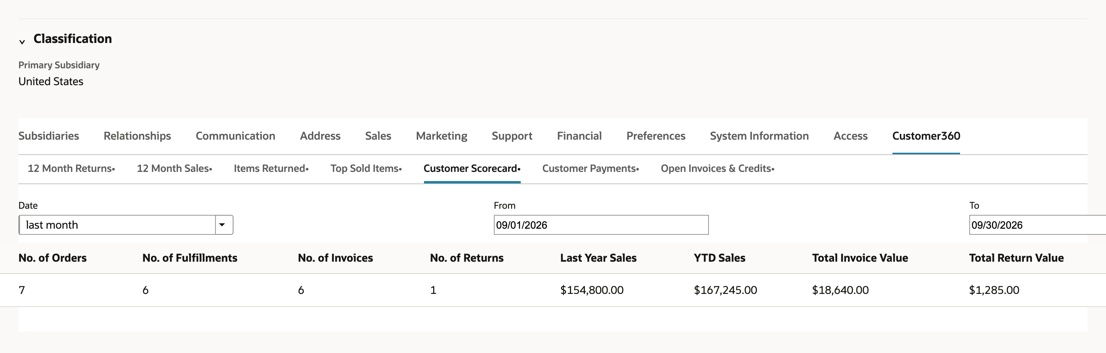Select the Customer Scorecard subtab
This screenshot has width=1106, height=353.
tap(472, 168)
